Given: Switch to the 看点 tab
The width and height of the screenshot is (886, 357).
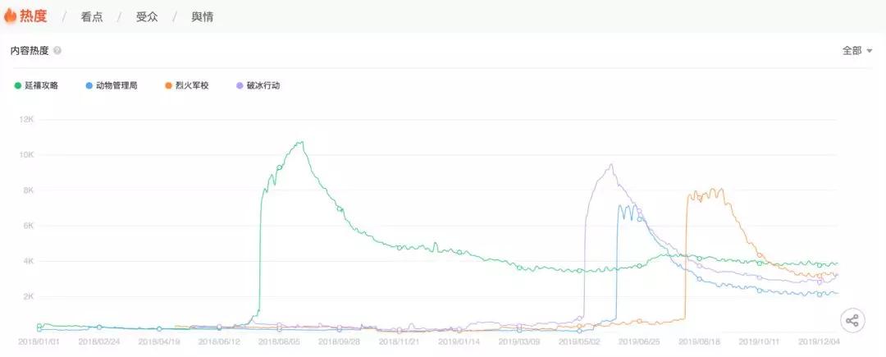Looking at the screenshot, I should (92, 16).
